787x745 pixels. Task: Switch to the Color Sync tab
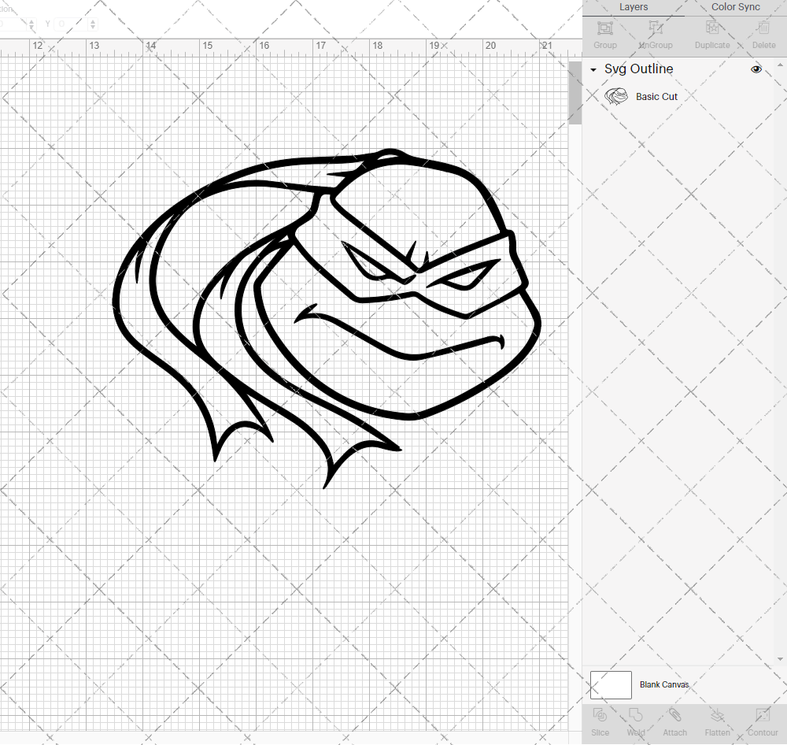735,7
